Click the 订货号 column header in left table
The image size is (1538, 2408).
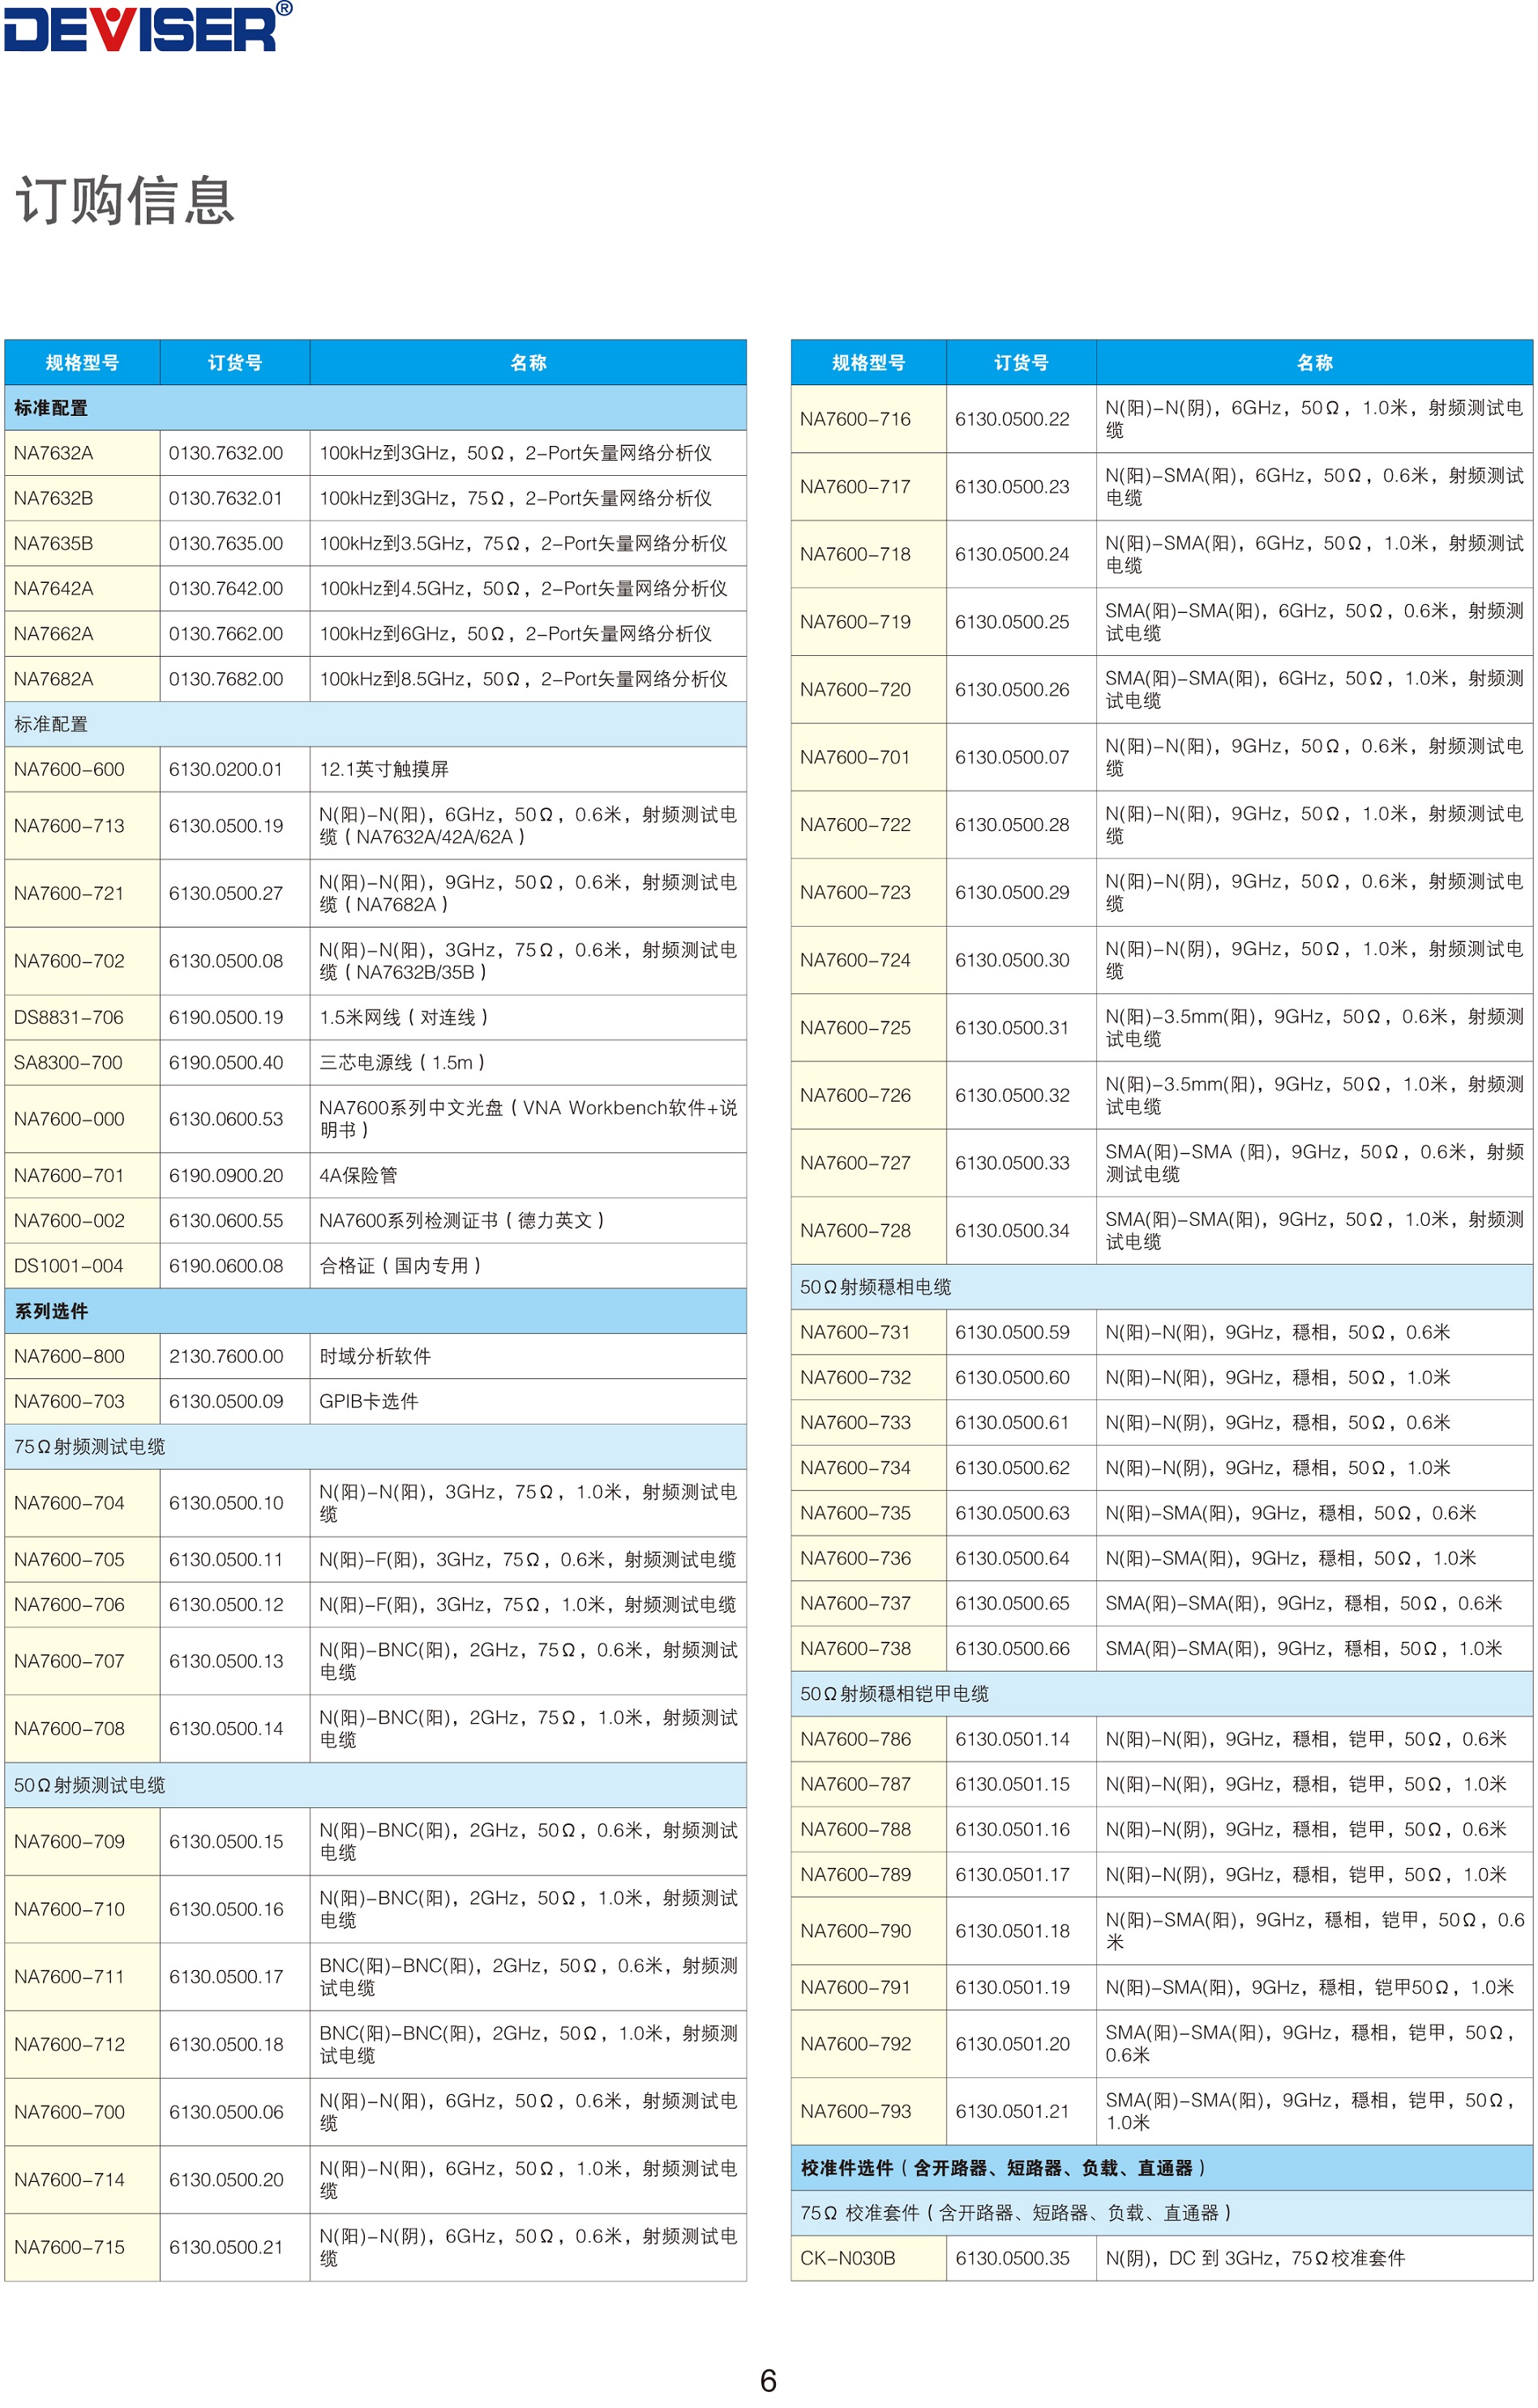tap(234, 364)
